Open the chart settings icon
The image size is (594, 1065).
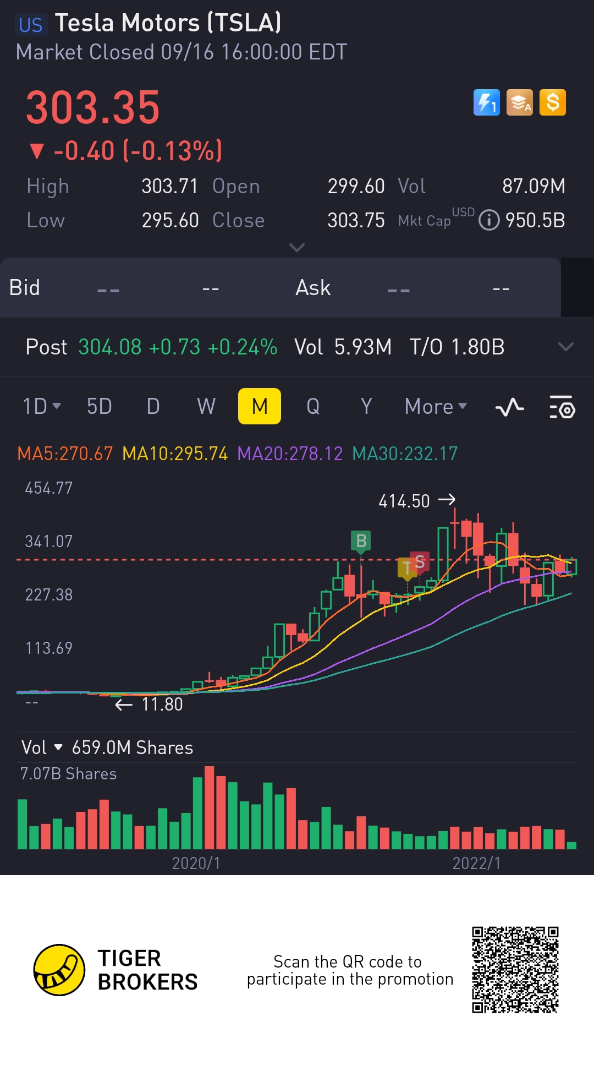[562, 407]
